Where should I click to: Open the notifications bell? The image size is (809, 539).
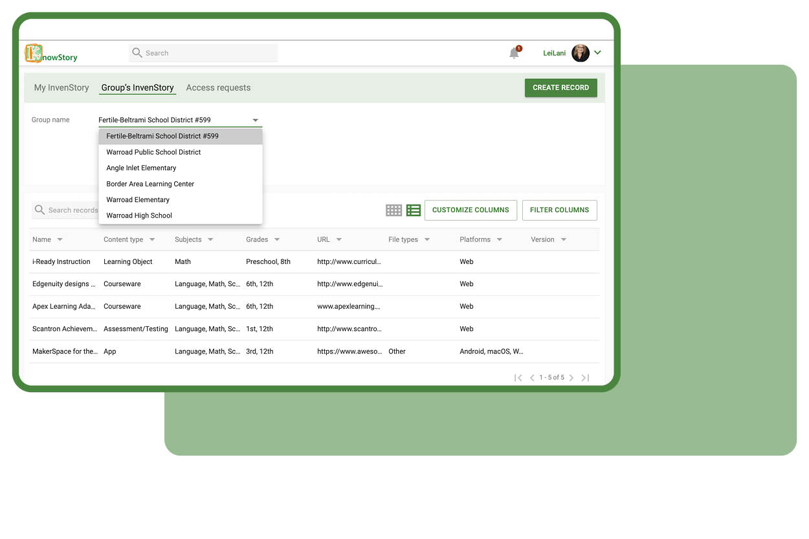(x=515, y=53)
